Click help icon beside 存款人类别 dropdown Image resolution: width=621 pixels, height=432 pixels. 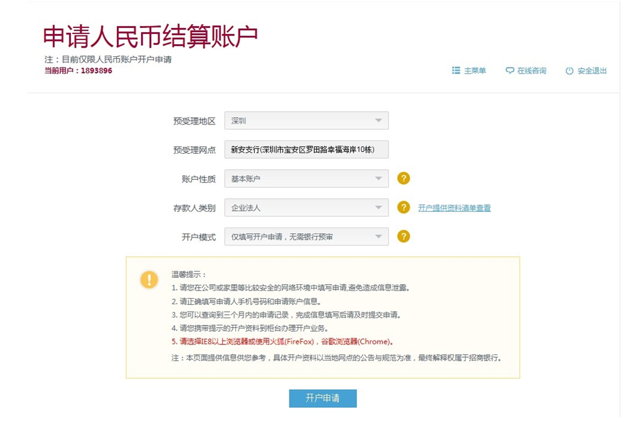(x=403, y=207)
